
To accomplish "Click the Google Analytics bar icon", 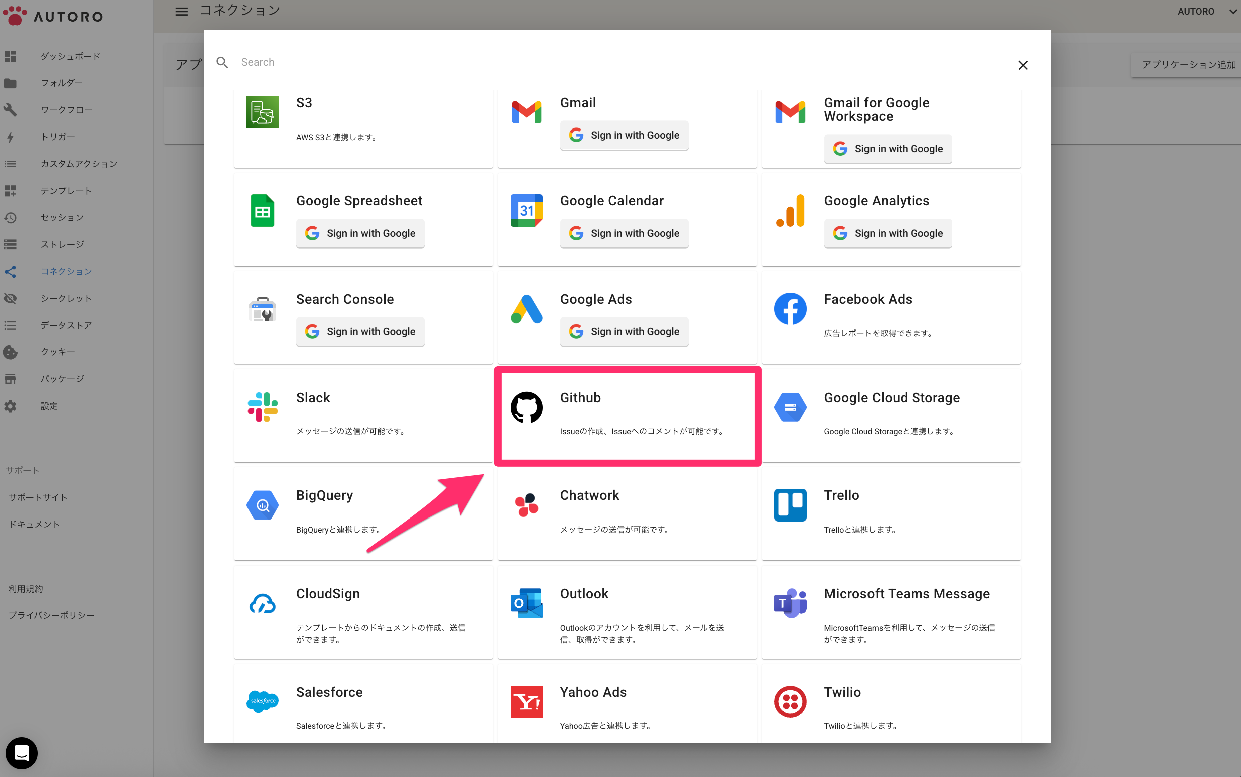I will pos(790,210).
